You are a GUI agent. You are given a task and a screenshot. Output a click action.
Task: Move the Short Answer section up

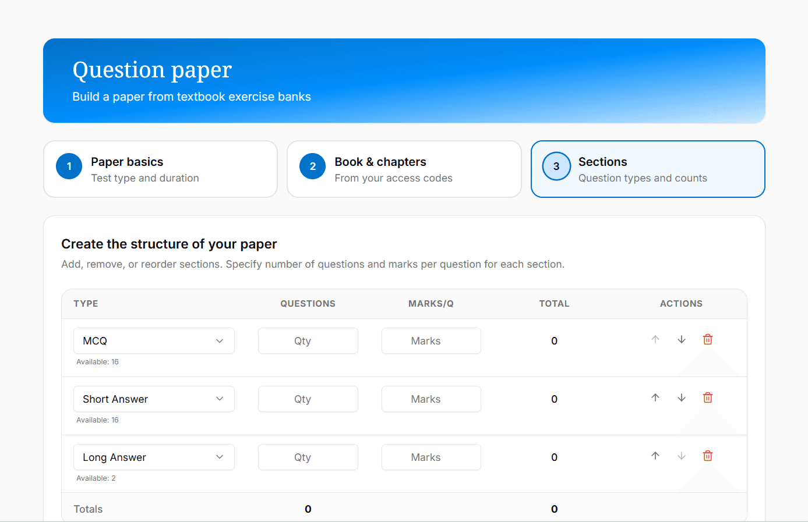[655, 397]
